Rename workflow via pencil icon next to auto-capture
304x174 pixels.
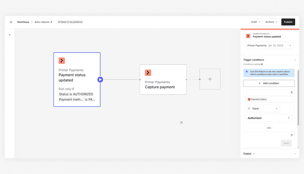pyautogui.click(x=51, y=22)
